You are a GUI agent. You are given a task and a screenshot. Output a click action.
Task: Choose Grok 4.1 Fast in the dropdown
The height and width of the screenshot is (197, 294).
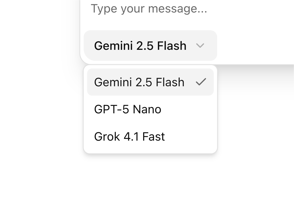click(129, 137)
